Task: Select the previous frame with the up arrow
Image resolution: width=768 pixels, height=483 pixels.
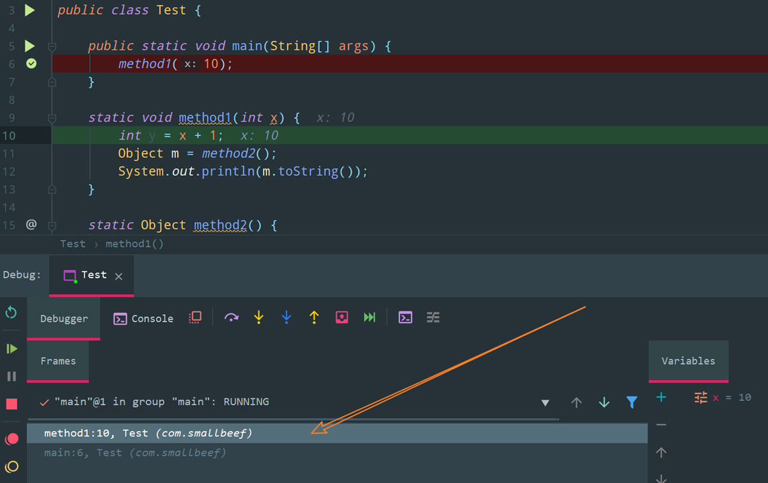Action: (577, 402)
